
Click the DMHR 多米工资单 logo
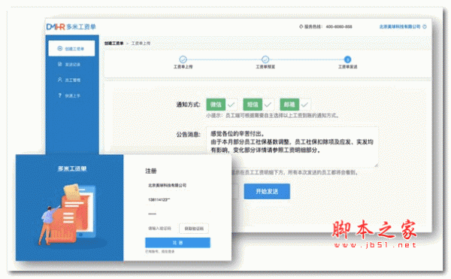tap(71, 27)
